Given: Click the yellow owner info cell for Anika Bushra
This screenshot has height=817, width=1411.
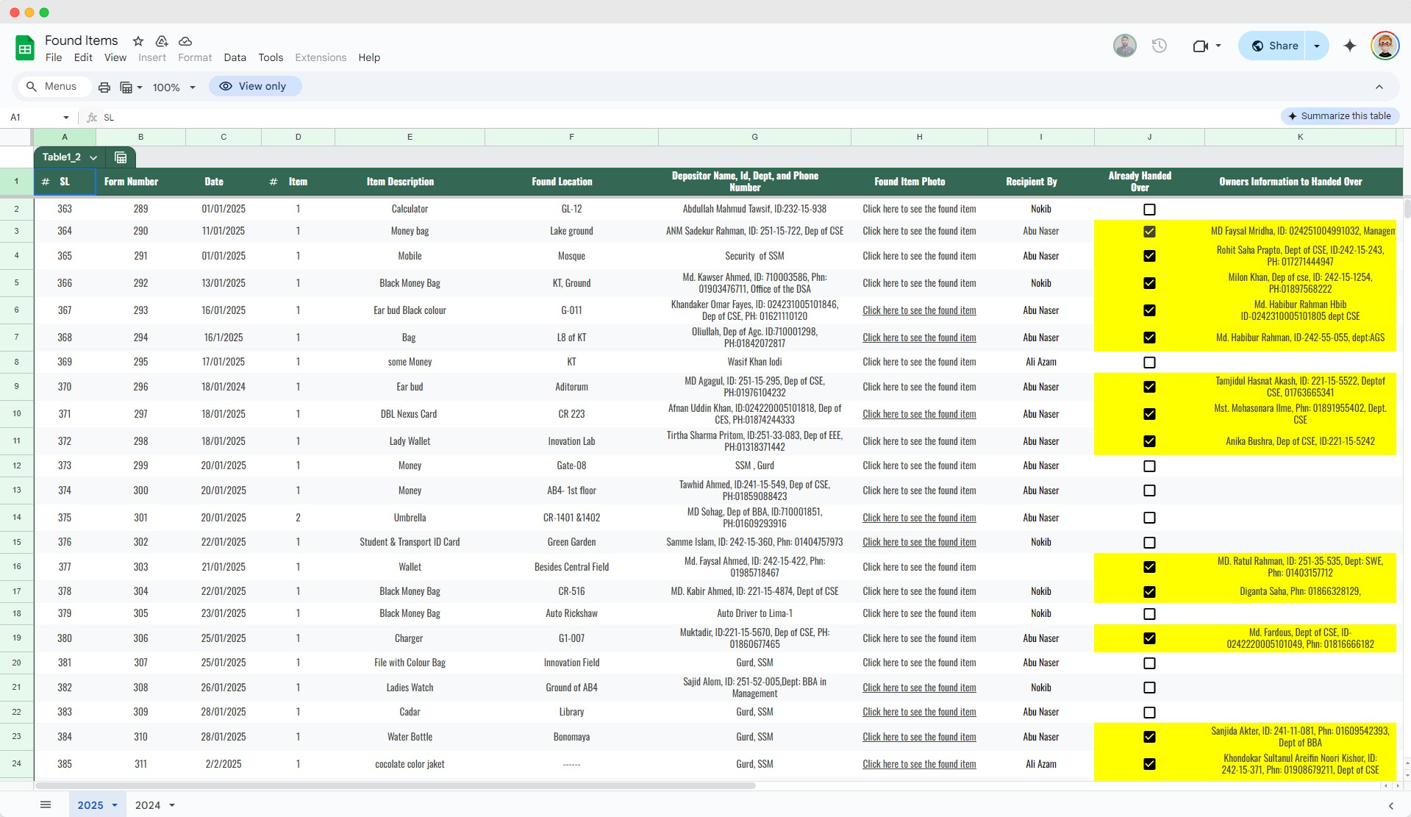Looking at the screenshot, I should pos(1299,441).
